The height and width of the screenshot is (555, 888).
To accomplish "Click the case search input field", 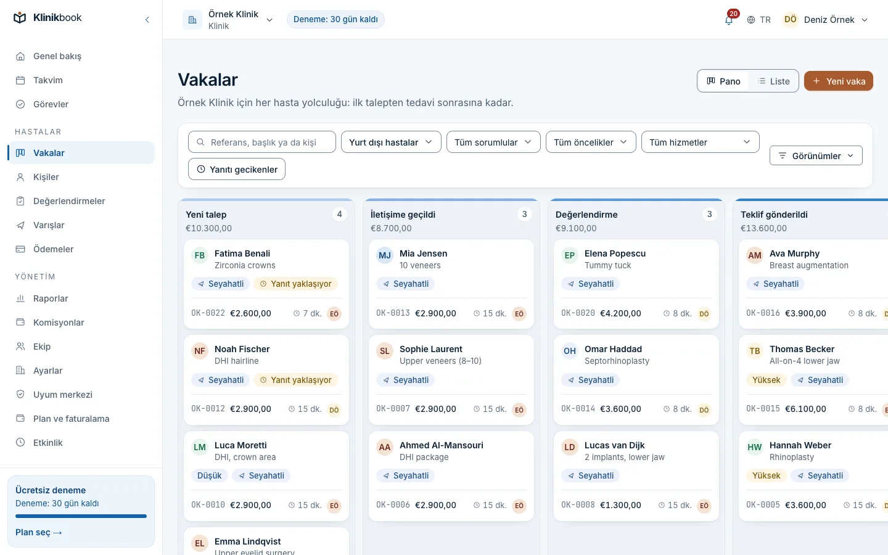I will point(262,142).
